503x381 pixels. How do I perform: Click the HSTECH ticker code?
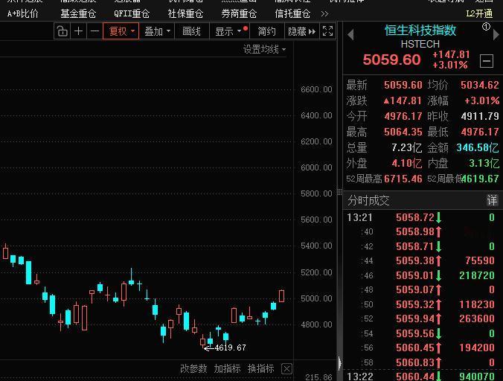420,44
